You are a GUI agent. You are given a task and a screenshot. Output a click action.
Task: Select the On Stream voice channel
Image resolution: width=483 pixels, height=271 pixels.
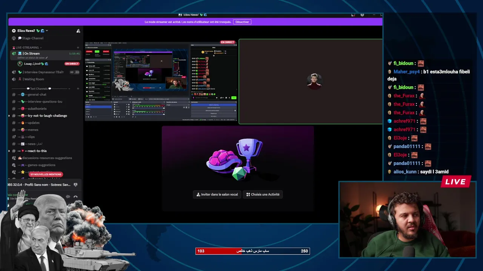click(46, 53)
